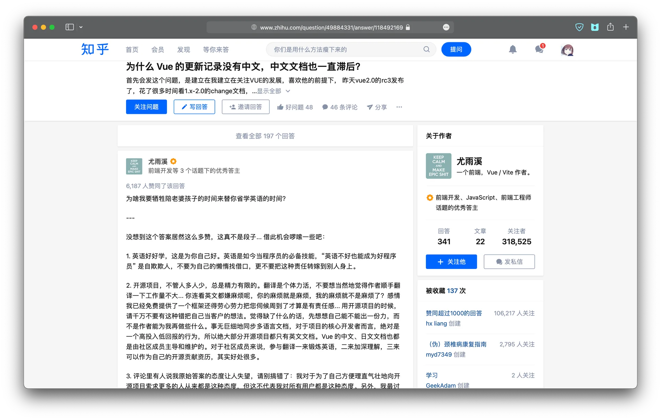Image resolution: width=661 pixels, height=420 pixels.
Task: Click 关注问题 button
Action: [x=146, y=107]
